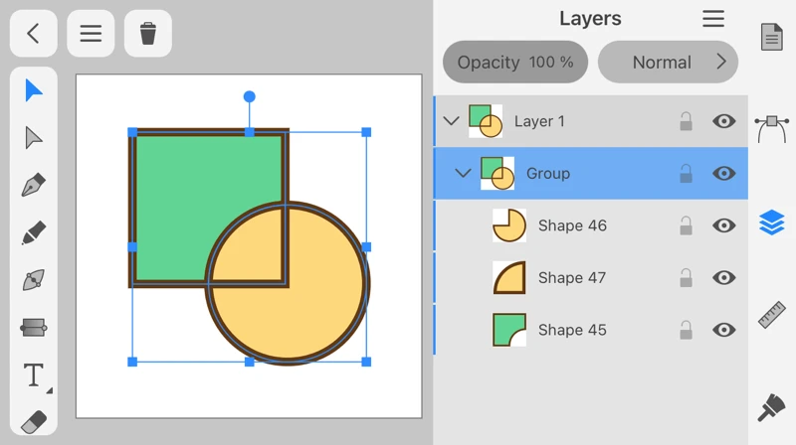This screenshot has width=796, height=445.
Task: Adjust the Opacity 100% control
Action: pos(515,63)
